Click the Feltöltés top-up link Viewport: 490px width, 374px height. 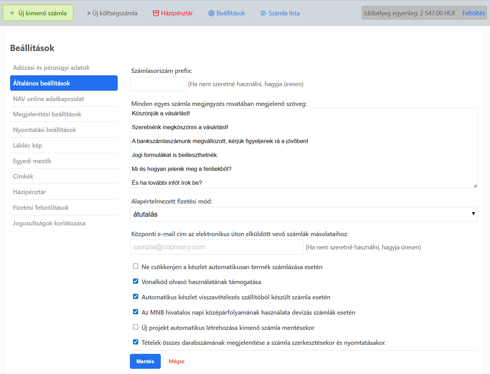(x=473, y=13)
